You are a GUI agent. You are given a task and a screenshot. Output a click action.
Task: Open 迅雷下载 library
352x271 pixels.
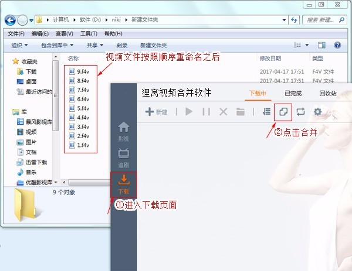(x=32, y=162)
